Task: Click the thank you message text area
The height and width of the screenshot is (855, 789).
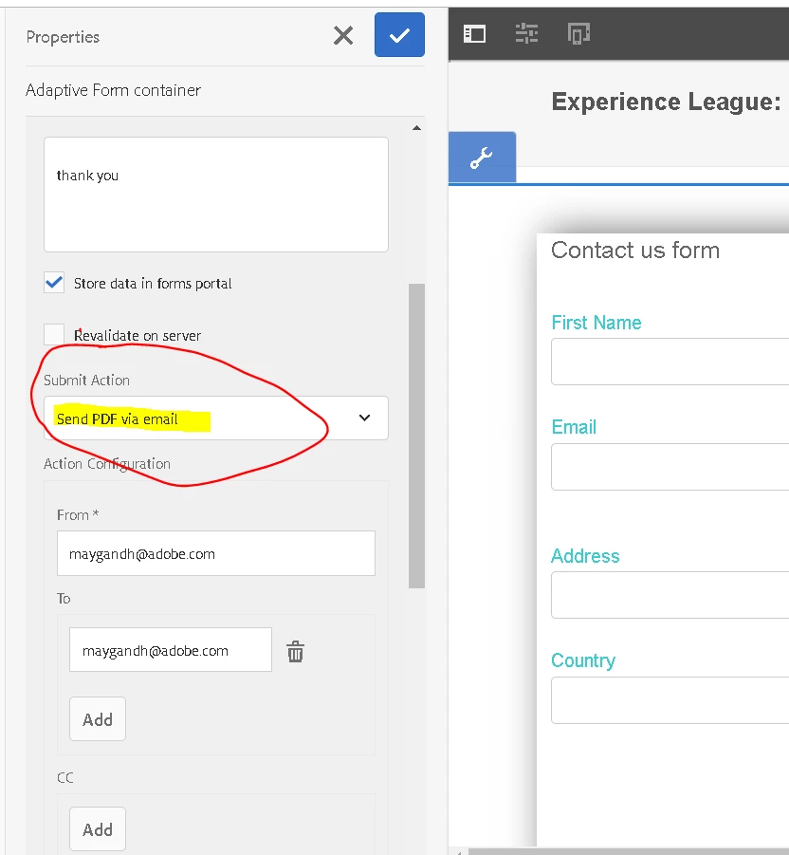Action: (x=216, y=195)
